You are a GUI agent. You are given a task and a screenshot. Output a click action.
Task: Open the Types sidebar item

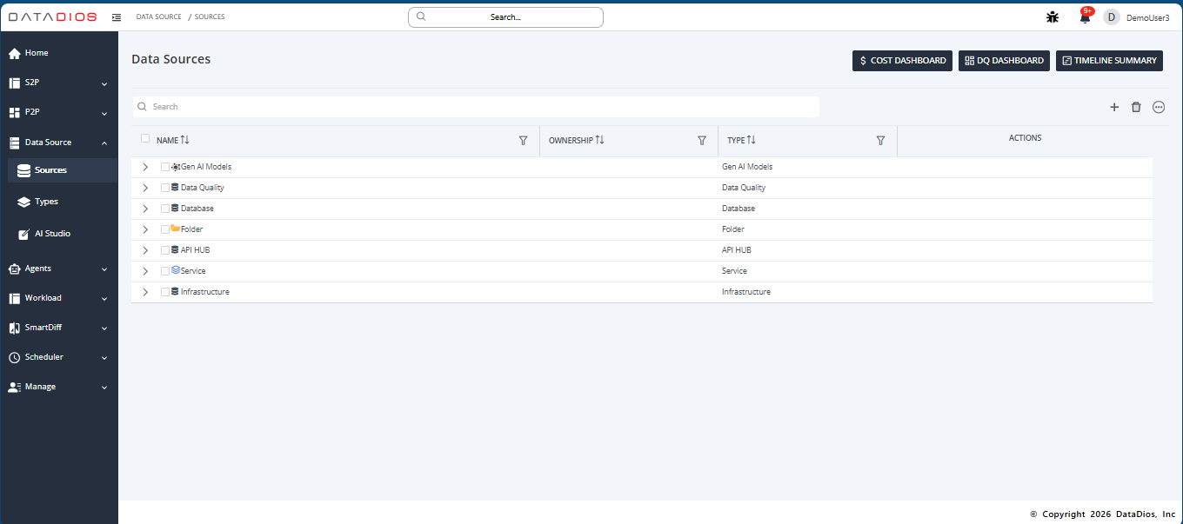point(46,202)
